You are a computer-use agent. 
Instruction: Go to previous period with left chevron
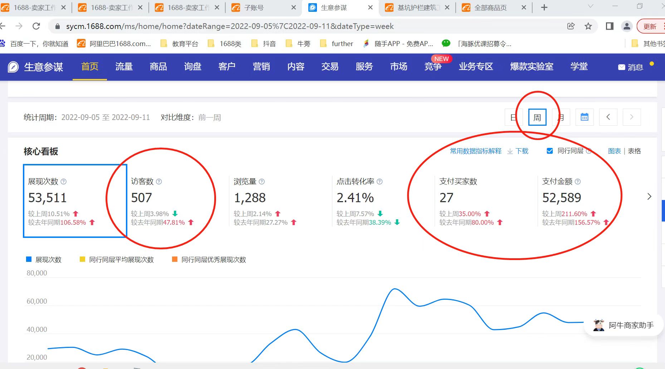608,117
